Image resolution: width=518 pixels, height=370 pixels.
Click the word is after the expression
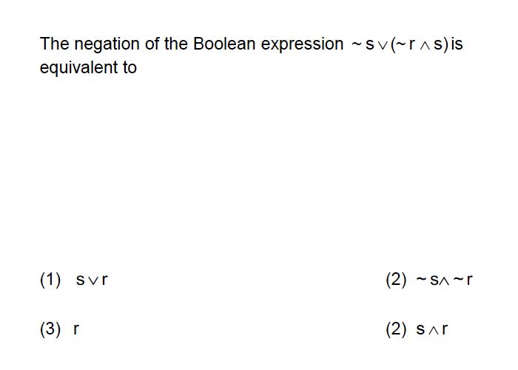457,44
